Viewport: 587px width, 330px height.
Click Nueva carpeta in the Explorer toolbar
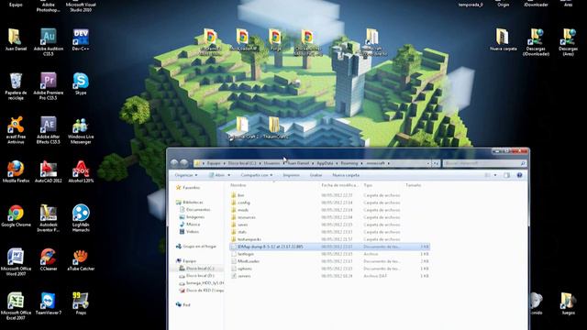[x=346, y=175]
